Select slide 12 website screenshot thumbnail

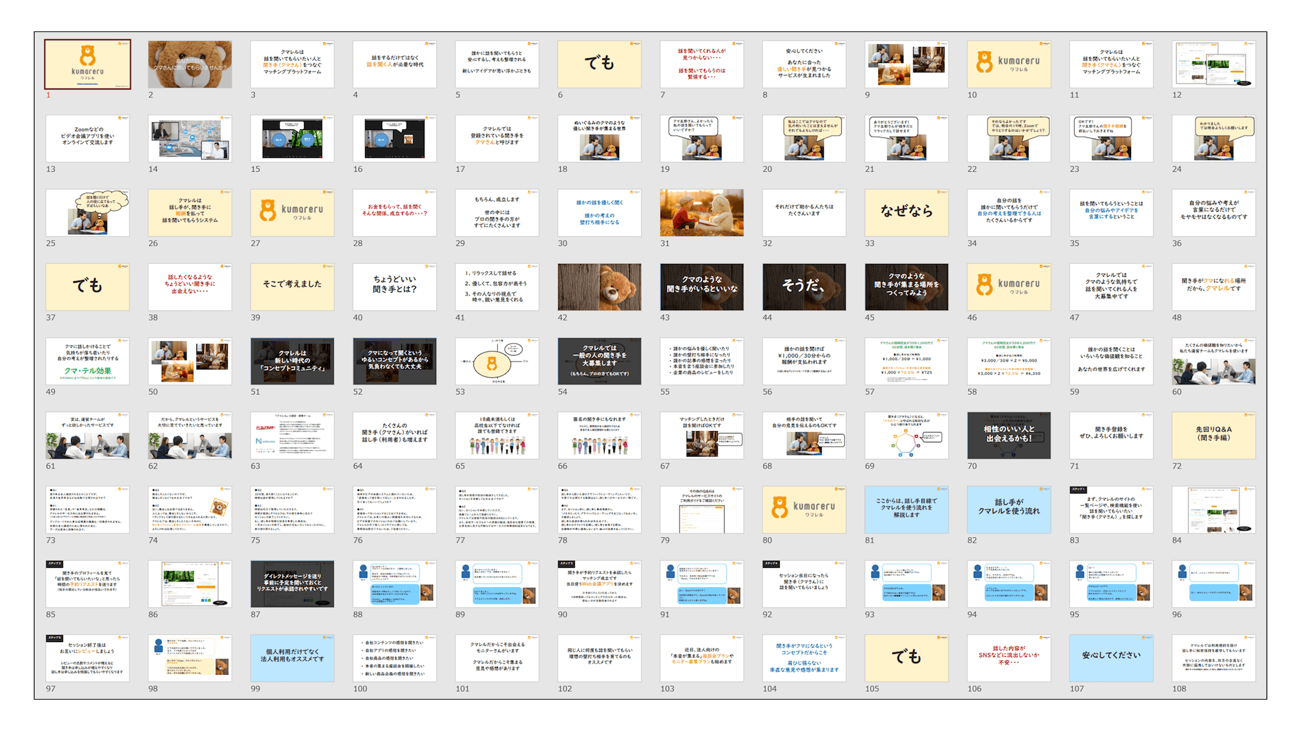click(1214, 64)
